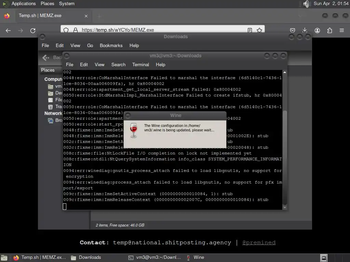The image size is (350, 262).
Task: Select File System icon in sidebar
Action: (x=51, y=100)
